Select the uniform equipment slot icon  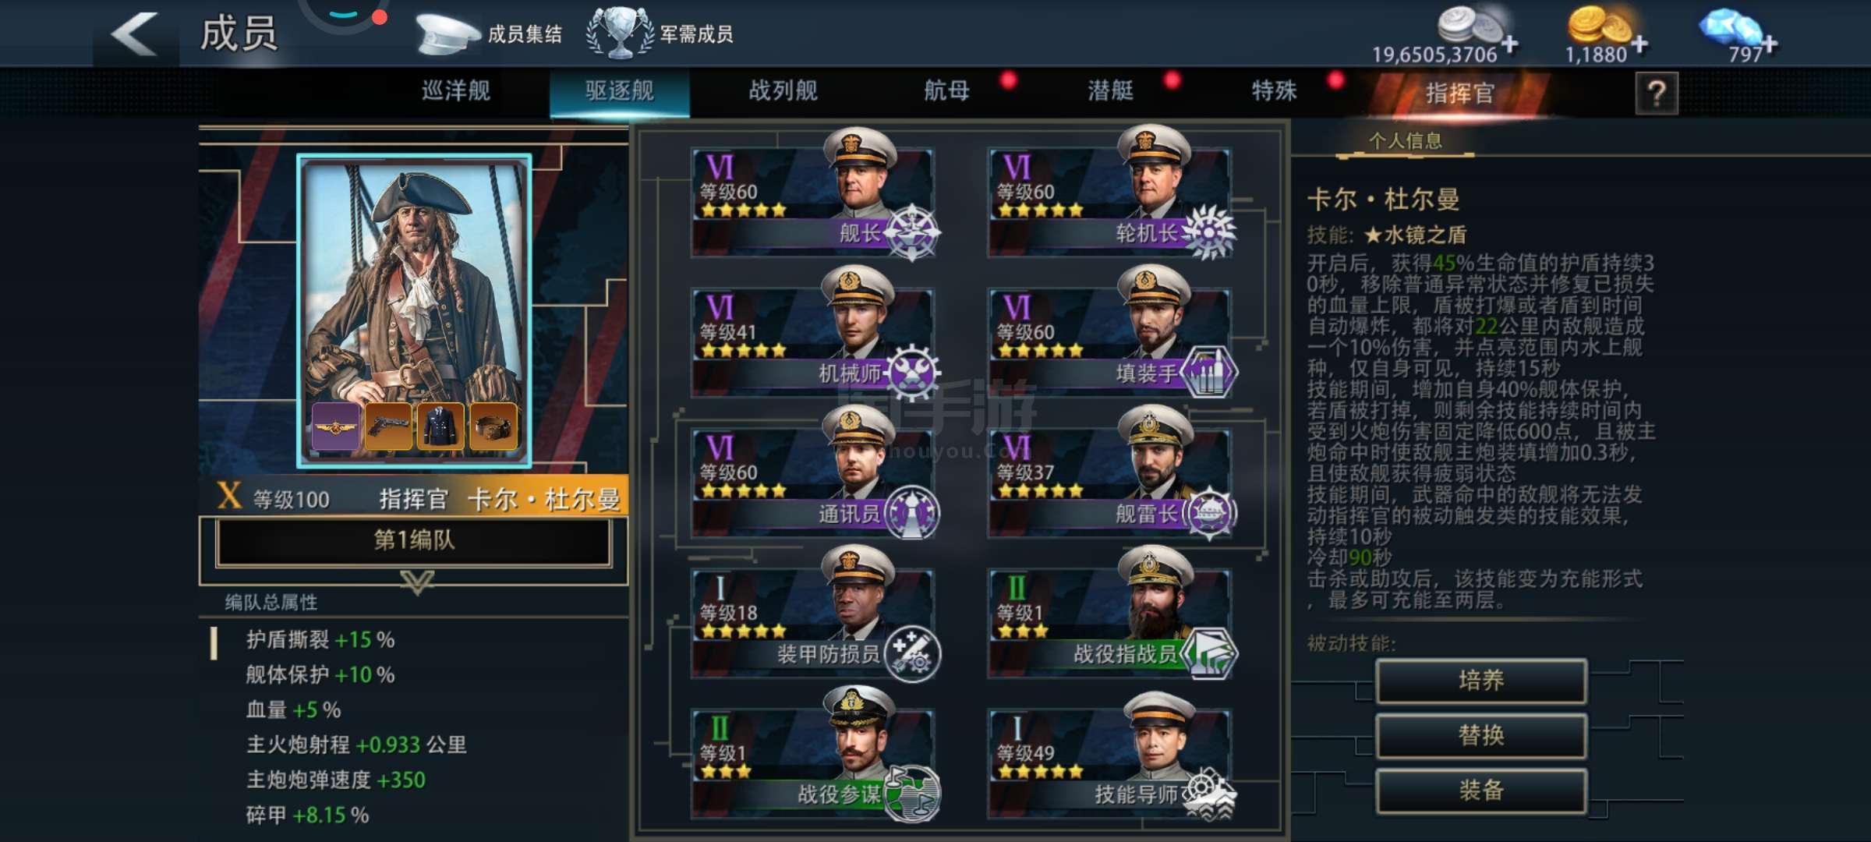click(x=440, y=426)
